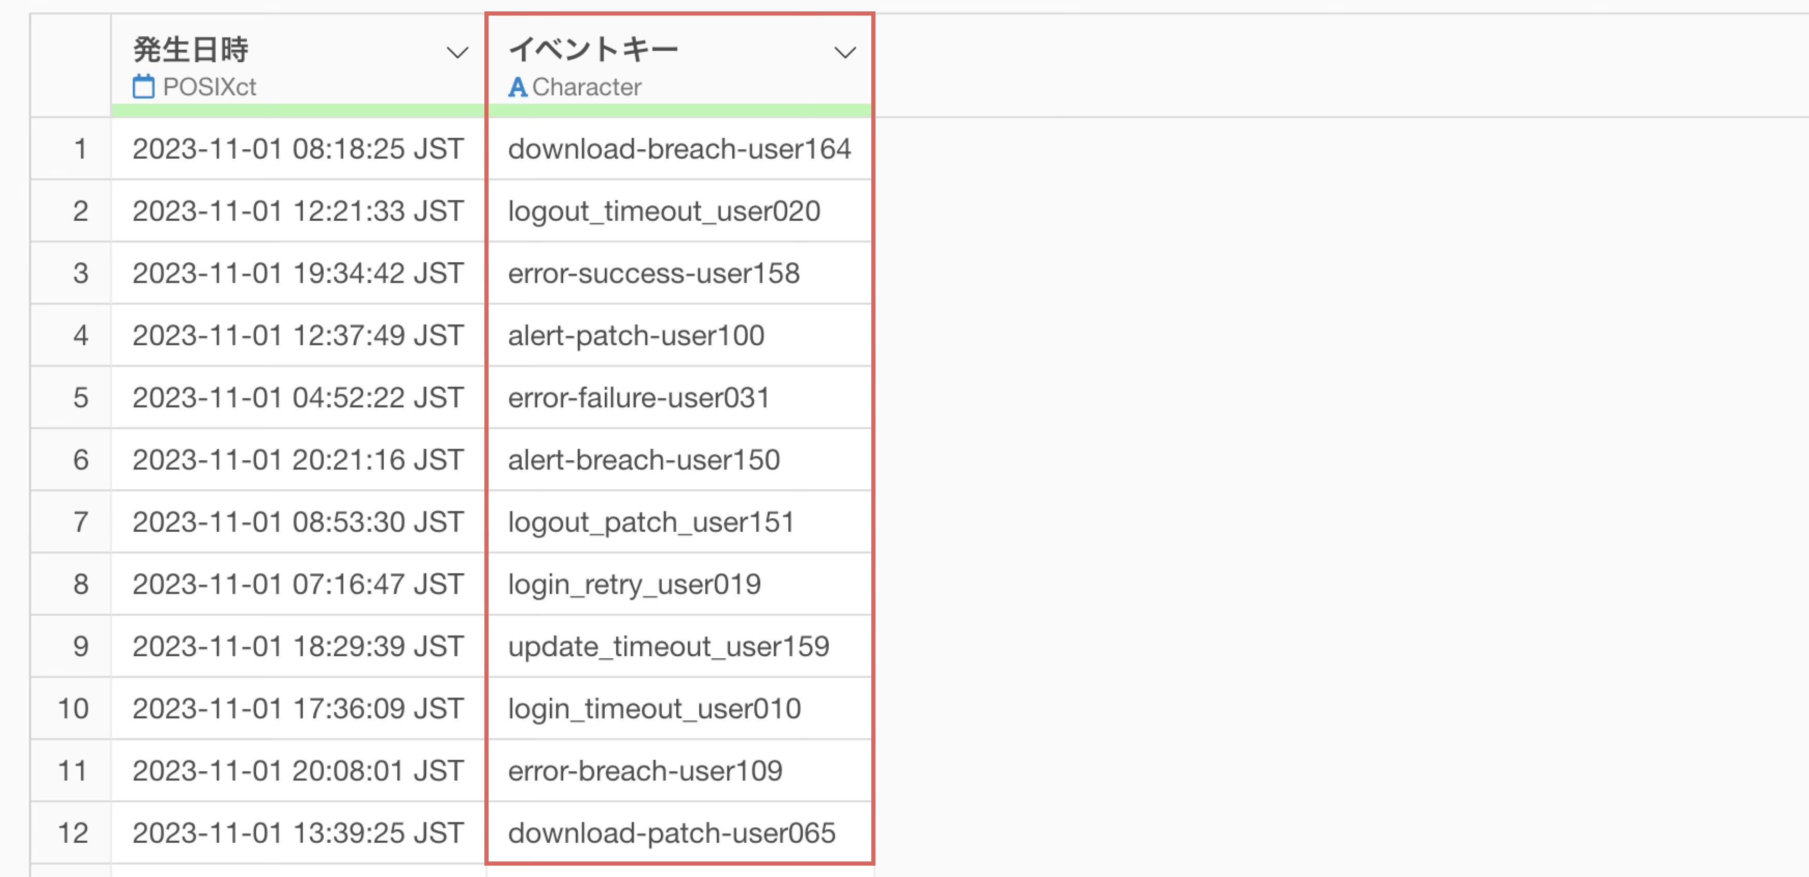Select row number 1
The width and height of the screenshot is (1809, 877).
80,149
